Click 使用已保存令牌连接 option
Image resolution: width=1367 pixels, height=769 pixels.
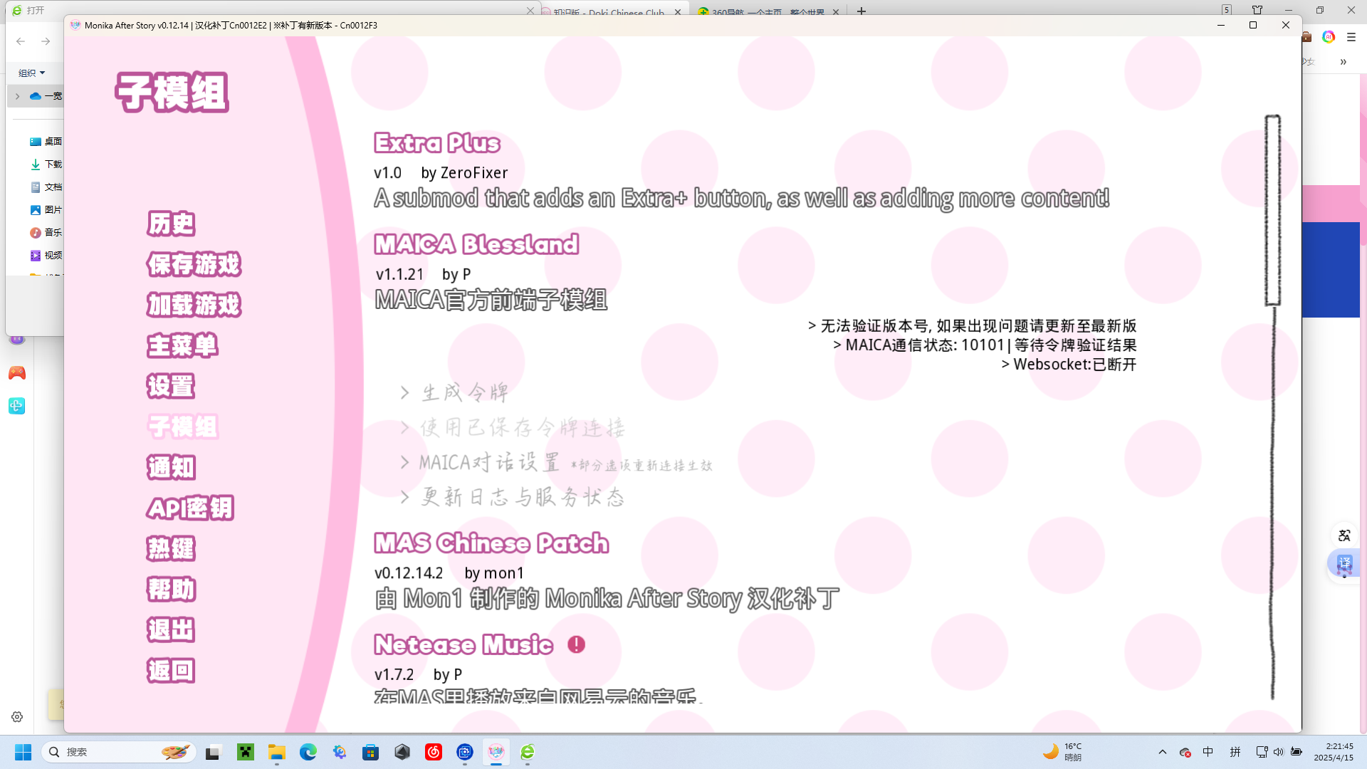click(x=513, y=427)
